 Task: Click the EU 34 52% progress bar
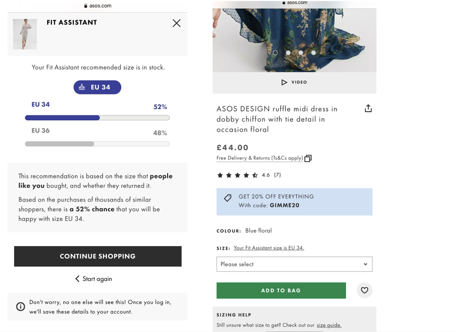(97, 118)
